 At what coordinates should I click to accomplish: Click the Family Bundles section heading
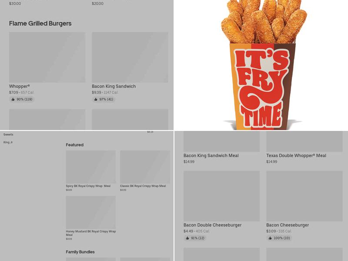pos(80,252)
